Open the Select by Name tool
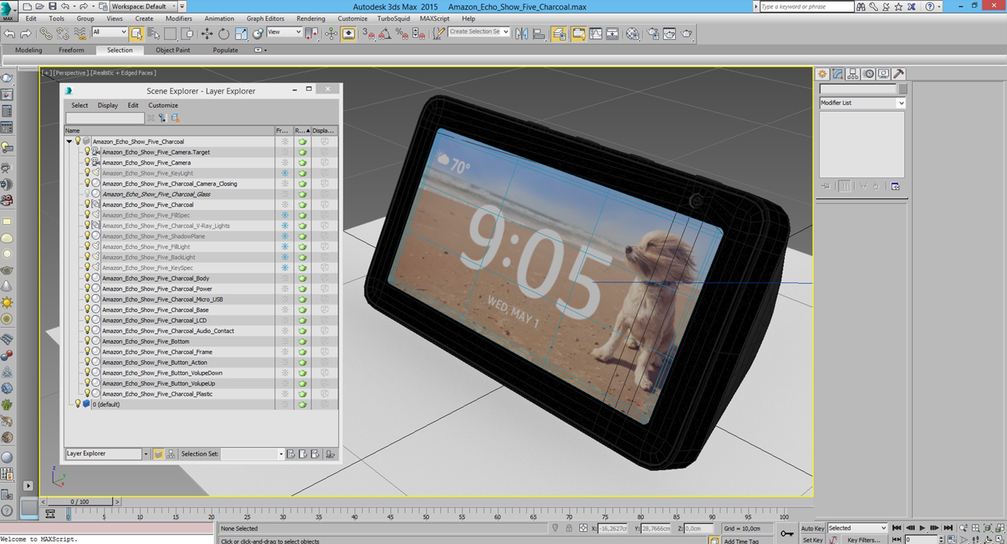 (153, 34)
